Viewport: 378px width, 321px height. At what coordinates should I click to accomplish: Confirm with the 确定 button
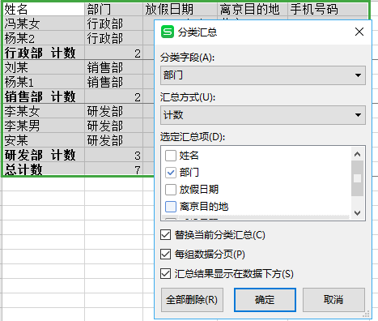[x=265, y=300]
